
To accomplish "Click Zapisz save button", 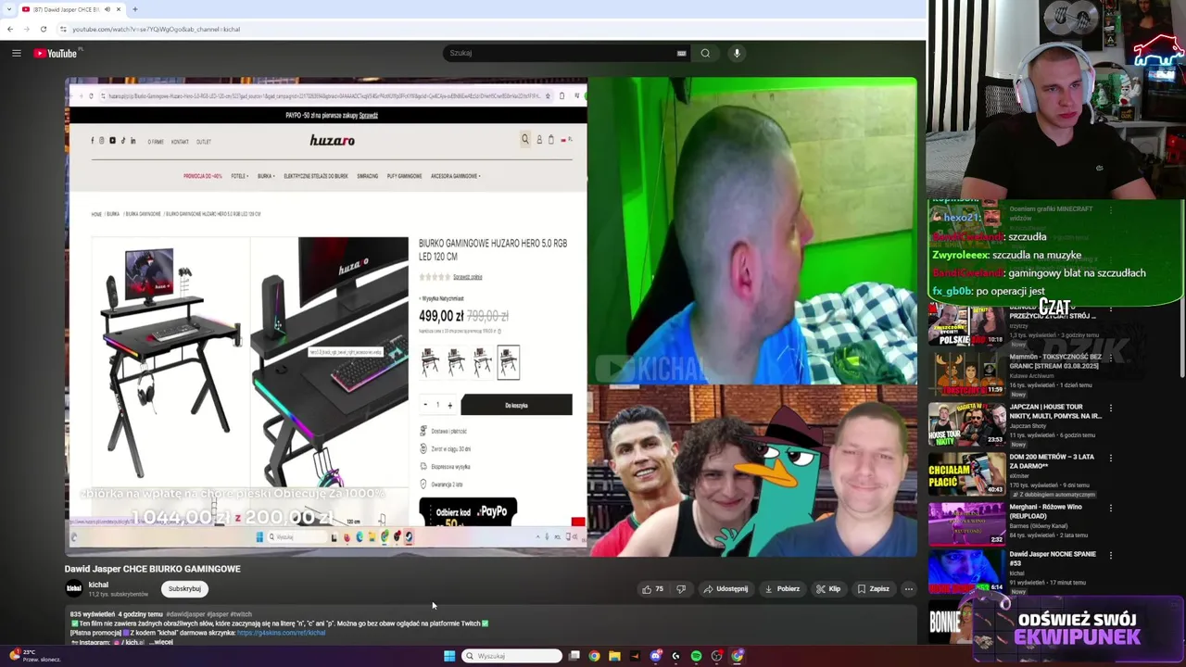I will click(x=873, y=589).
